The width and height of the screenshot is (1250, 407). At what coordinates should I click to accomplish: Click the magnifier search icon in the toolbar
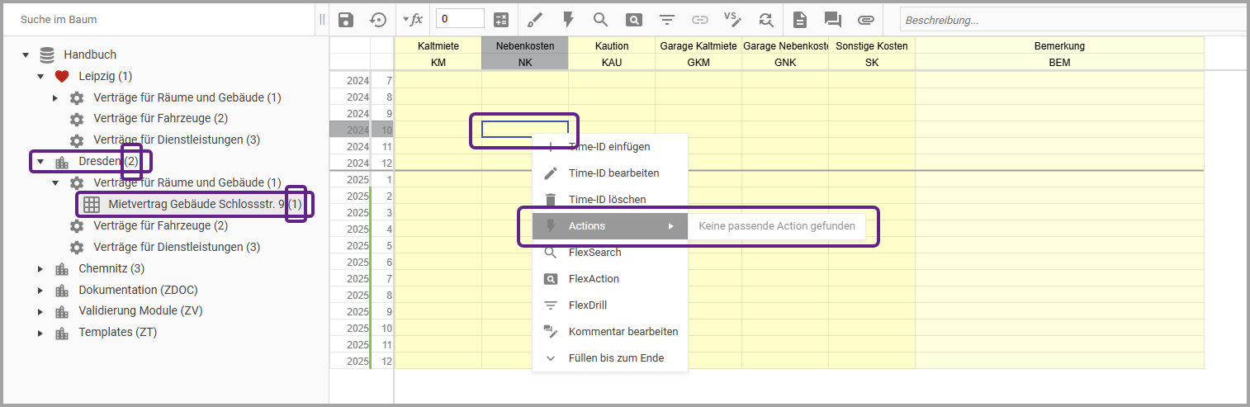(x=600, y=20)
